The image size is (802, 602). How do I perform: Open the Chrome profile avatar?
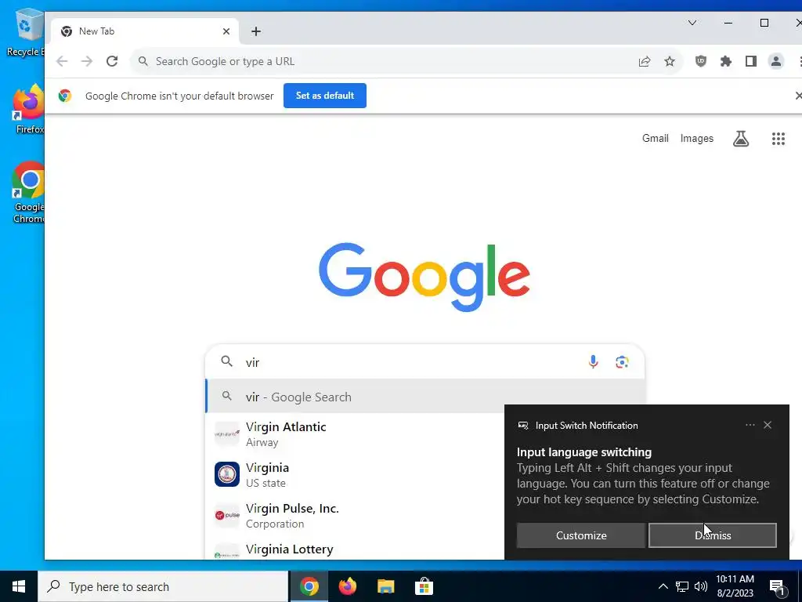tap(776, 61)
